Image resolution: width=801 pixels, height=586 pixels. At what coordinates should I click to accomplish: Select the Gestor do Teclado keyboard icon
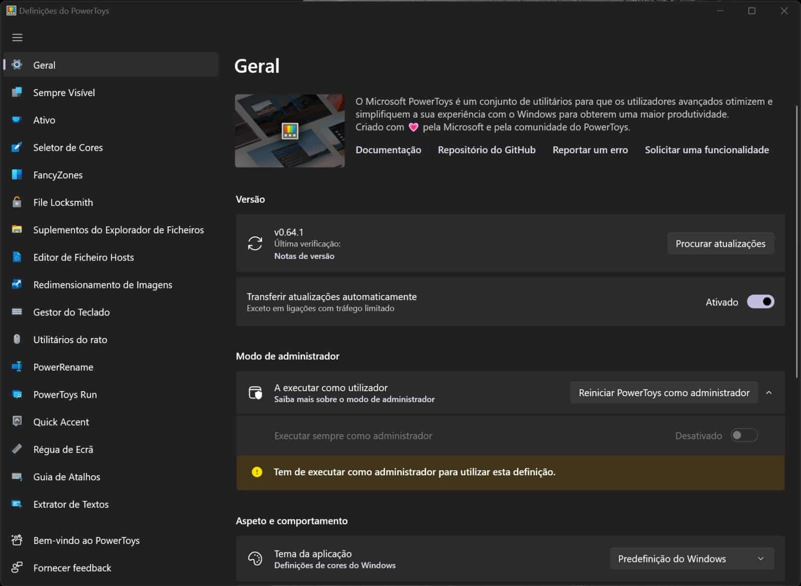pos(17,312)
